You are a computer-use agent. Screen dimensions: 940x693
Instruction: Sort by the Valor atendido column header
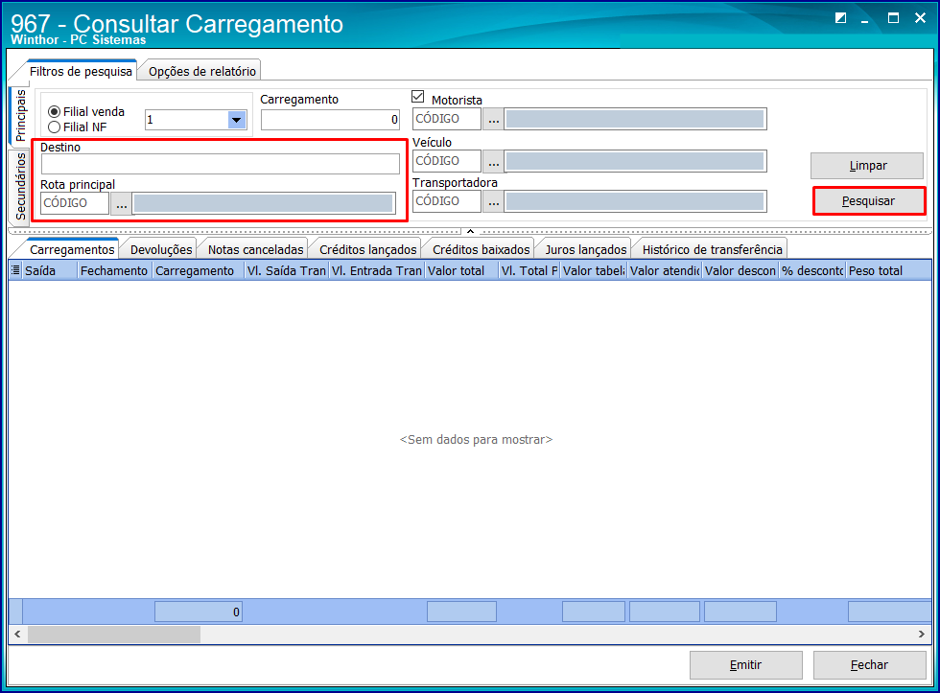664,270
